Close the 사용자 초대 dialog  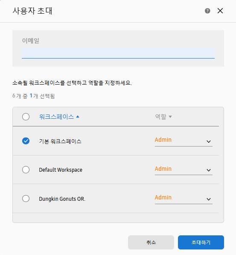tap(220, 11)
